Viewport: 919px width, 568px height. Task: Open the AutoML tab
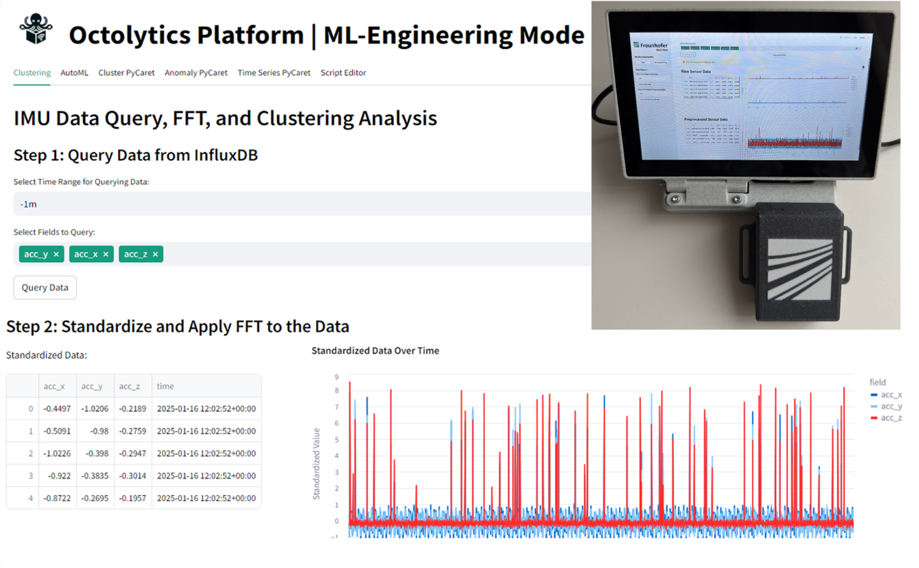(x=74, y=73)
